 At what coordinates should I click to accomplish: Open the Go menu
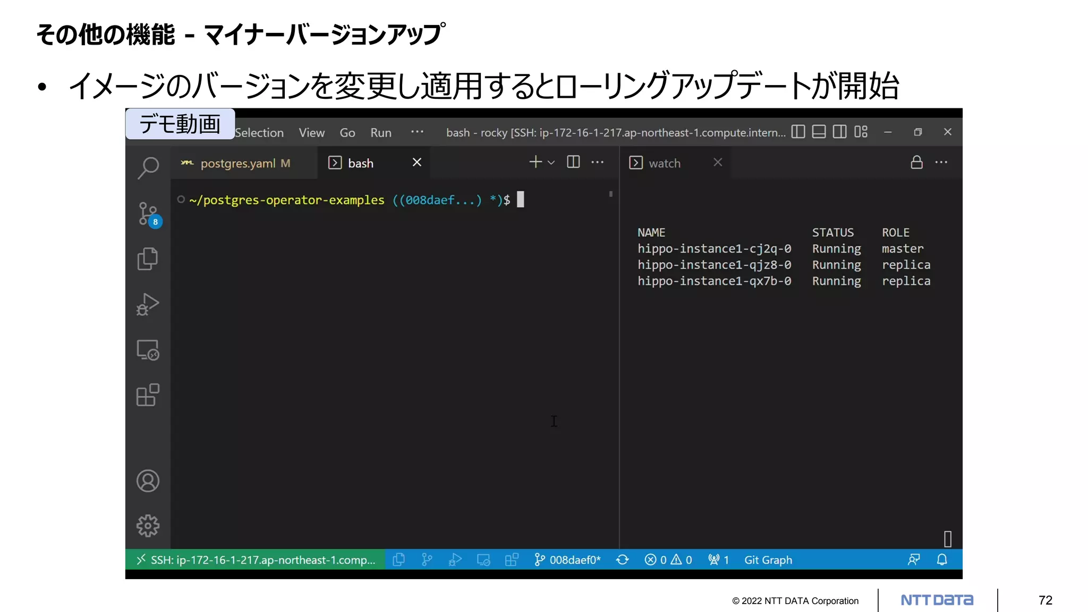point(347,133)
